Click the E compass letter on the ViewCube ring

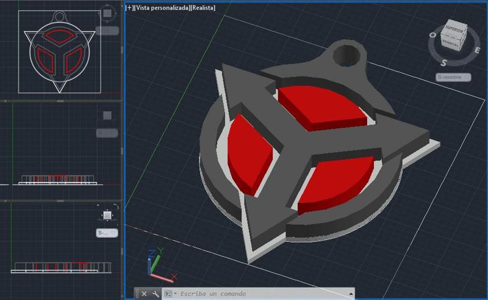point(478,50)
